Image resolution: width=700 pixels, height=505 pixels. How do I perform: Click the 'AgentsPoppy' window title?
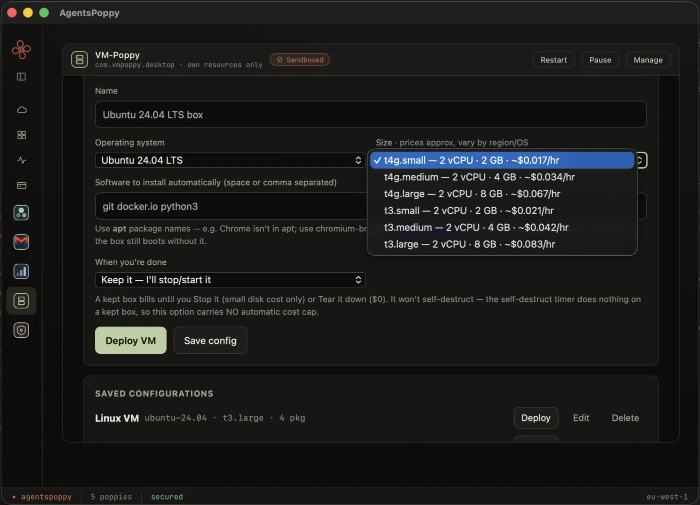pyautogui.click(x=89, y=13)
